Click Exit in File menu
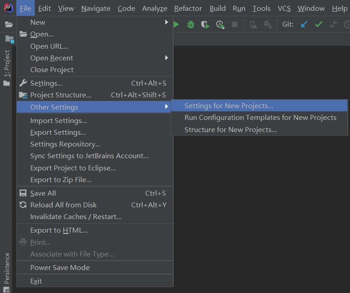350x293 pixels. coord(95,281)
